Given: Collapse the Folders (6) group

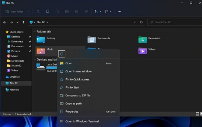Looking at the screenshot, I should [35, 31].
